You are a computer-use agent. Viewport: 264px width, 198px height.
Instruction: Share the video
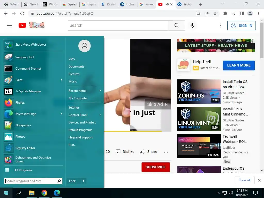(x=149, y=152)
